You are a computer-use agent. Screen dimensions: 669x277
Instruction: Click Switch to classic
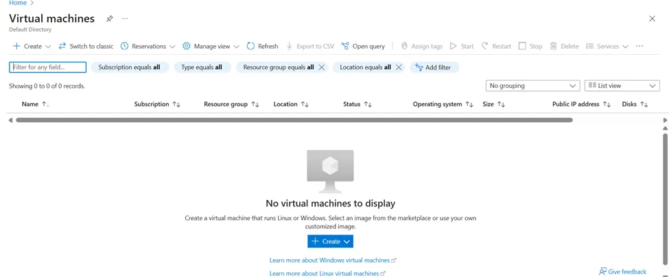coord(86,46)
